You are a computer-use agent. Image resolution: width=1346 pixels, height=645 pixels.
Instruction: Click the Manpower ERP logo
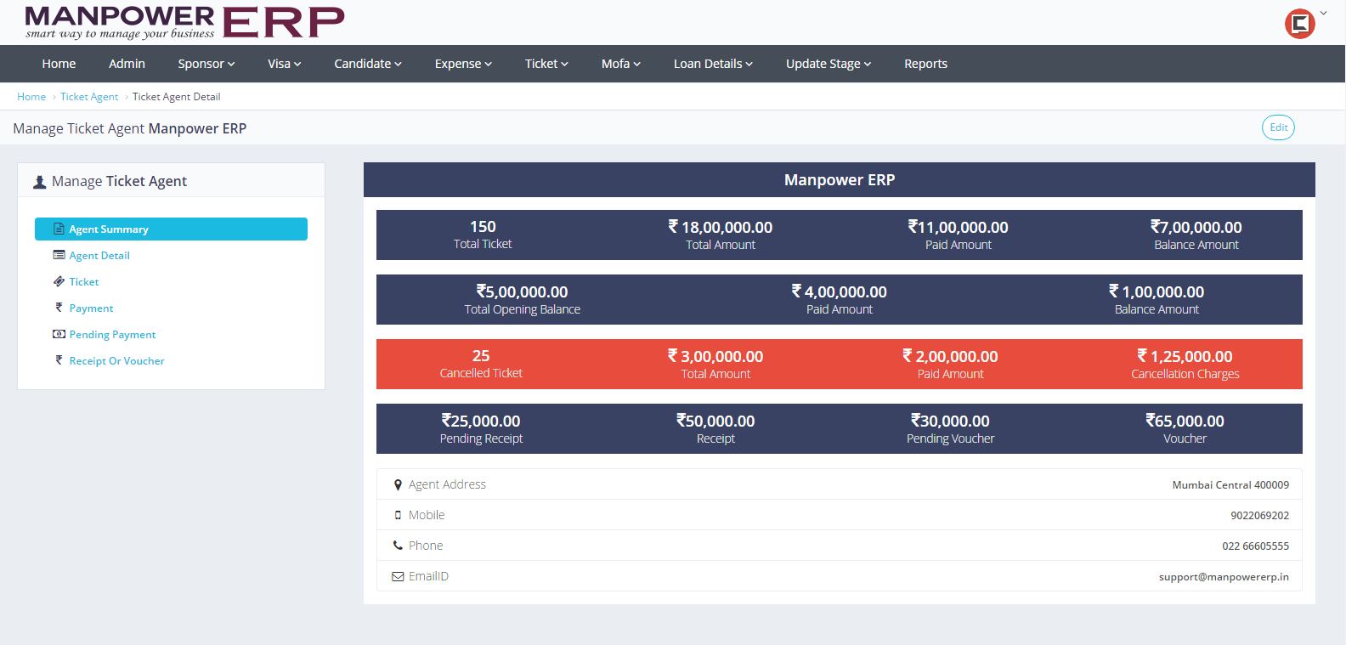pyautogui.click(x=184, y=22)
